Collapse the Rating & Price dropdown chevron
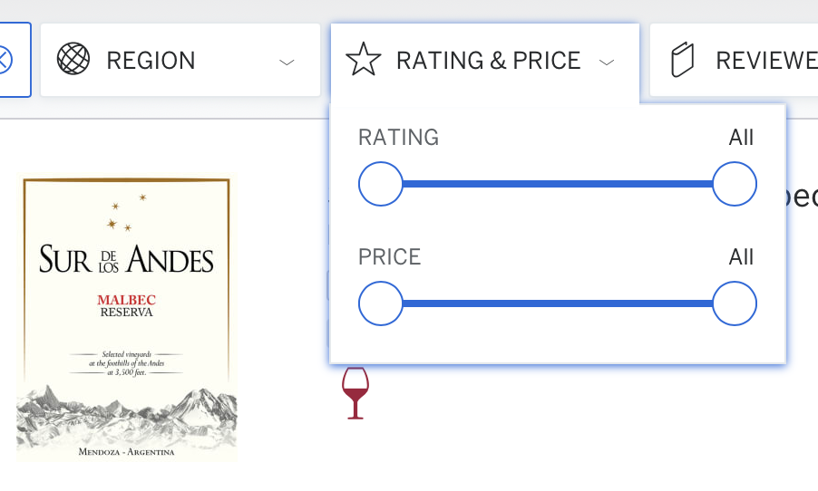 tap(607, 62)
